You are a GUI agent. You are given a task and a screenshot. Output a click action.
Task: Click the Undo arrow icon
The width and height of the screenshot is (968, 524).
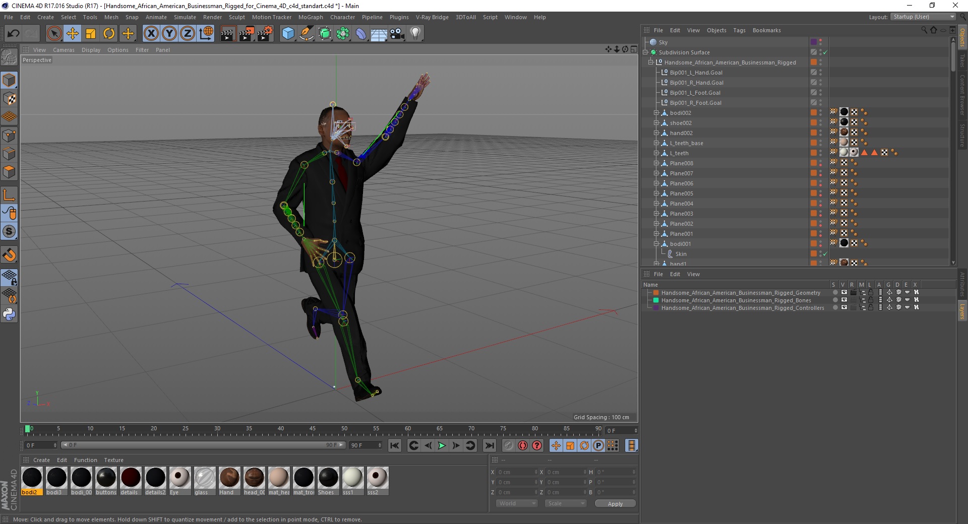[14, 34]
